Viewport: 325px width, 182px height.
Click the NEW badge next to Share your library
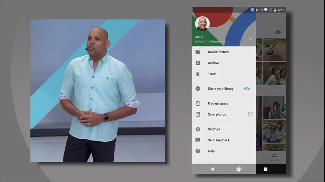[247, 88]
